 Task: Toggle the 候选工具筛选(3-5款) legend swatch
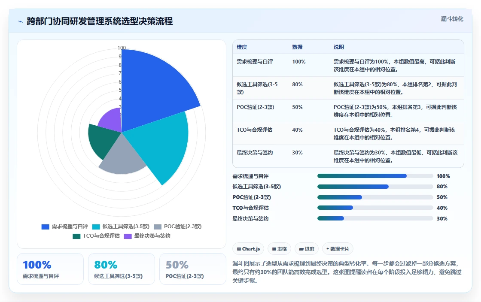(96, 226)
